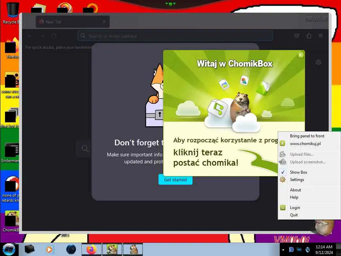Select the New Tab tab in Firefox
Screen dimensions: 341x256
(x=73, y=22)
